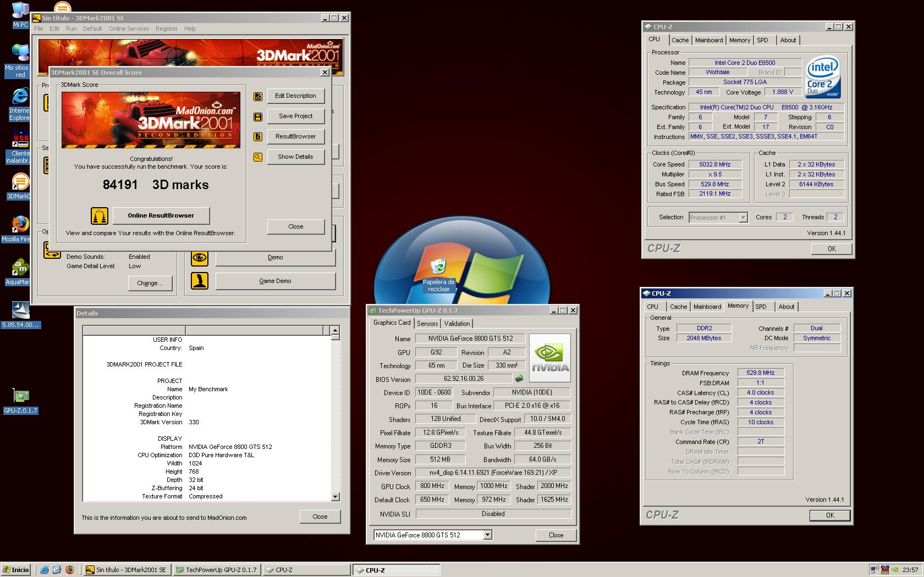The image size is (924, 577).
Task: Click the Intel Core 2 Duo logo
Action: (x=823, y=76)
